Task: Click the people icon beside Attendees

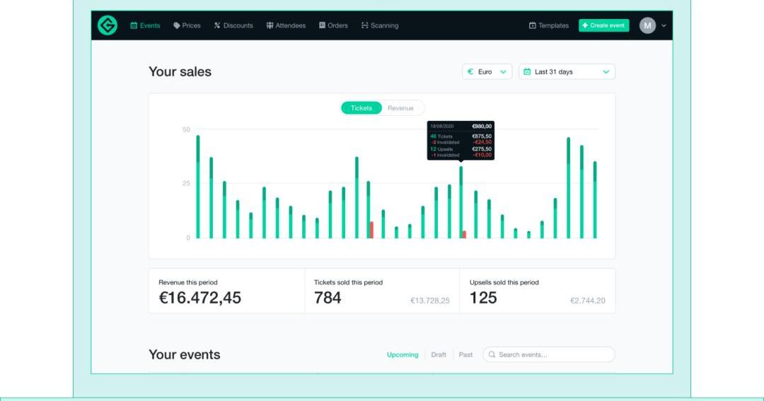Action: pos(270,25)
